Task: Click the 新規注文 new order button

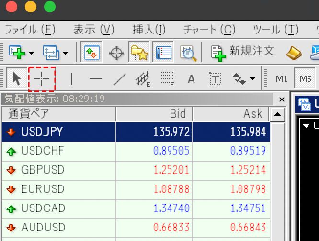Action: pyautogui.click(x=242, y=53)
